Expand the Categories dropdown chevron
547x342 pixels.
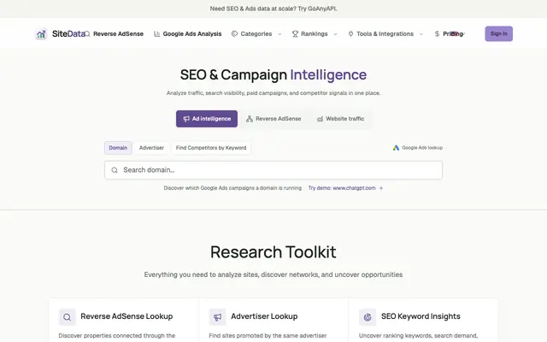point(279,34)
